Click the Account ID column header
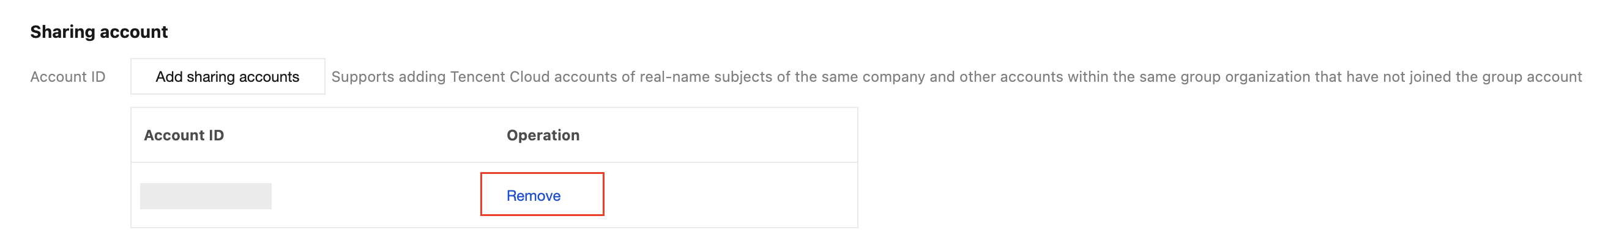 tap(184, 135)
